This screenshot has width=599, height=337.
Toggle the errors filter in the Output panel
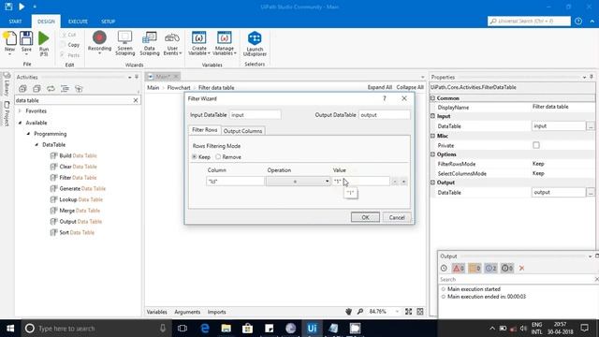[458, 269]
